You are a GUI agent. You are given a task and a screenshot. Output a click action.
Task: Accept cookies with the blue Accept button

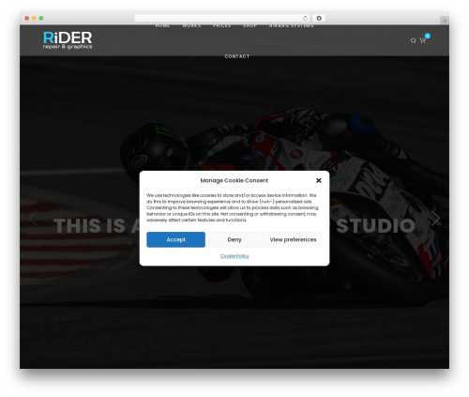tap(175, 239)
